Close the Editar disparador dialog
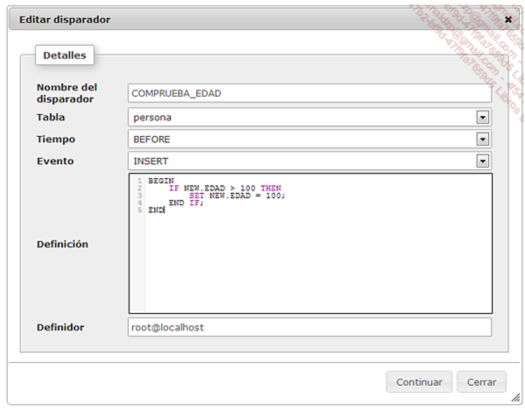 [x=508, y=19]
